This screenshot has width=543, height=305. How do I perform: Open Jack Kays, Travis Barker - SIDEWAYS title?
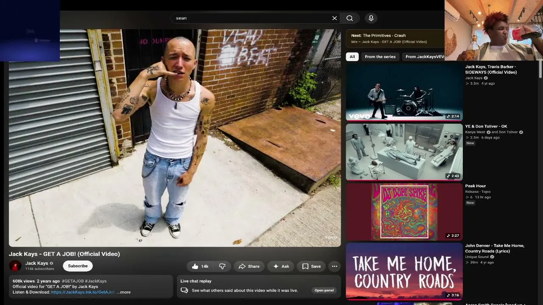pos(491,69)
